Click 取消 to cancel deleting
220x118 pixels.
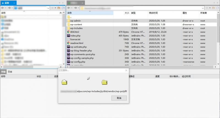tap(119, 98)
